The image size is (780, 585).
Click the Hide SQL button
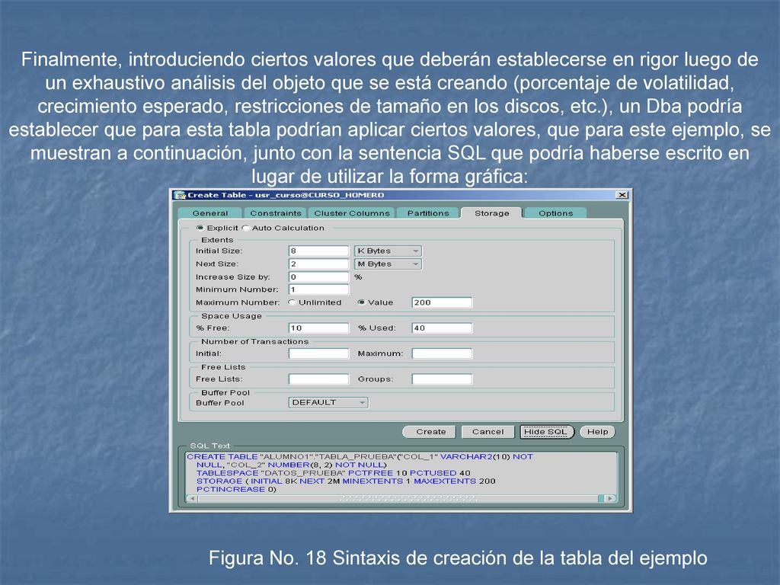pos(546,432)
